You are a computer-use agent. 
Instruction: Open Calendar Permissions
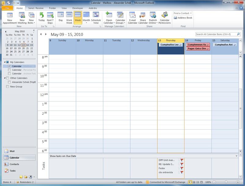coord(164,17)
